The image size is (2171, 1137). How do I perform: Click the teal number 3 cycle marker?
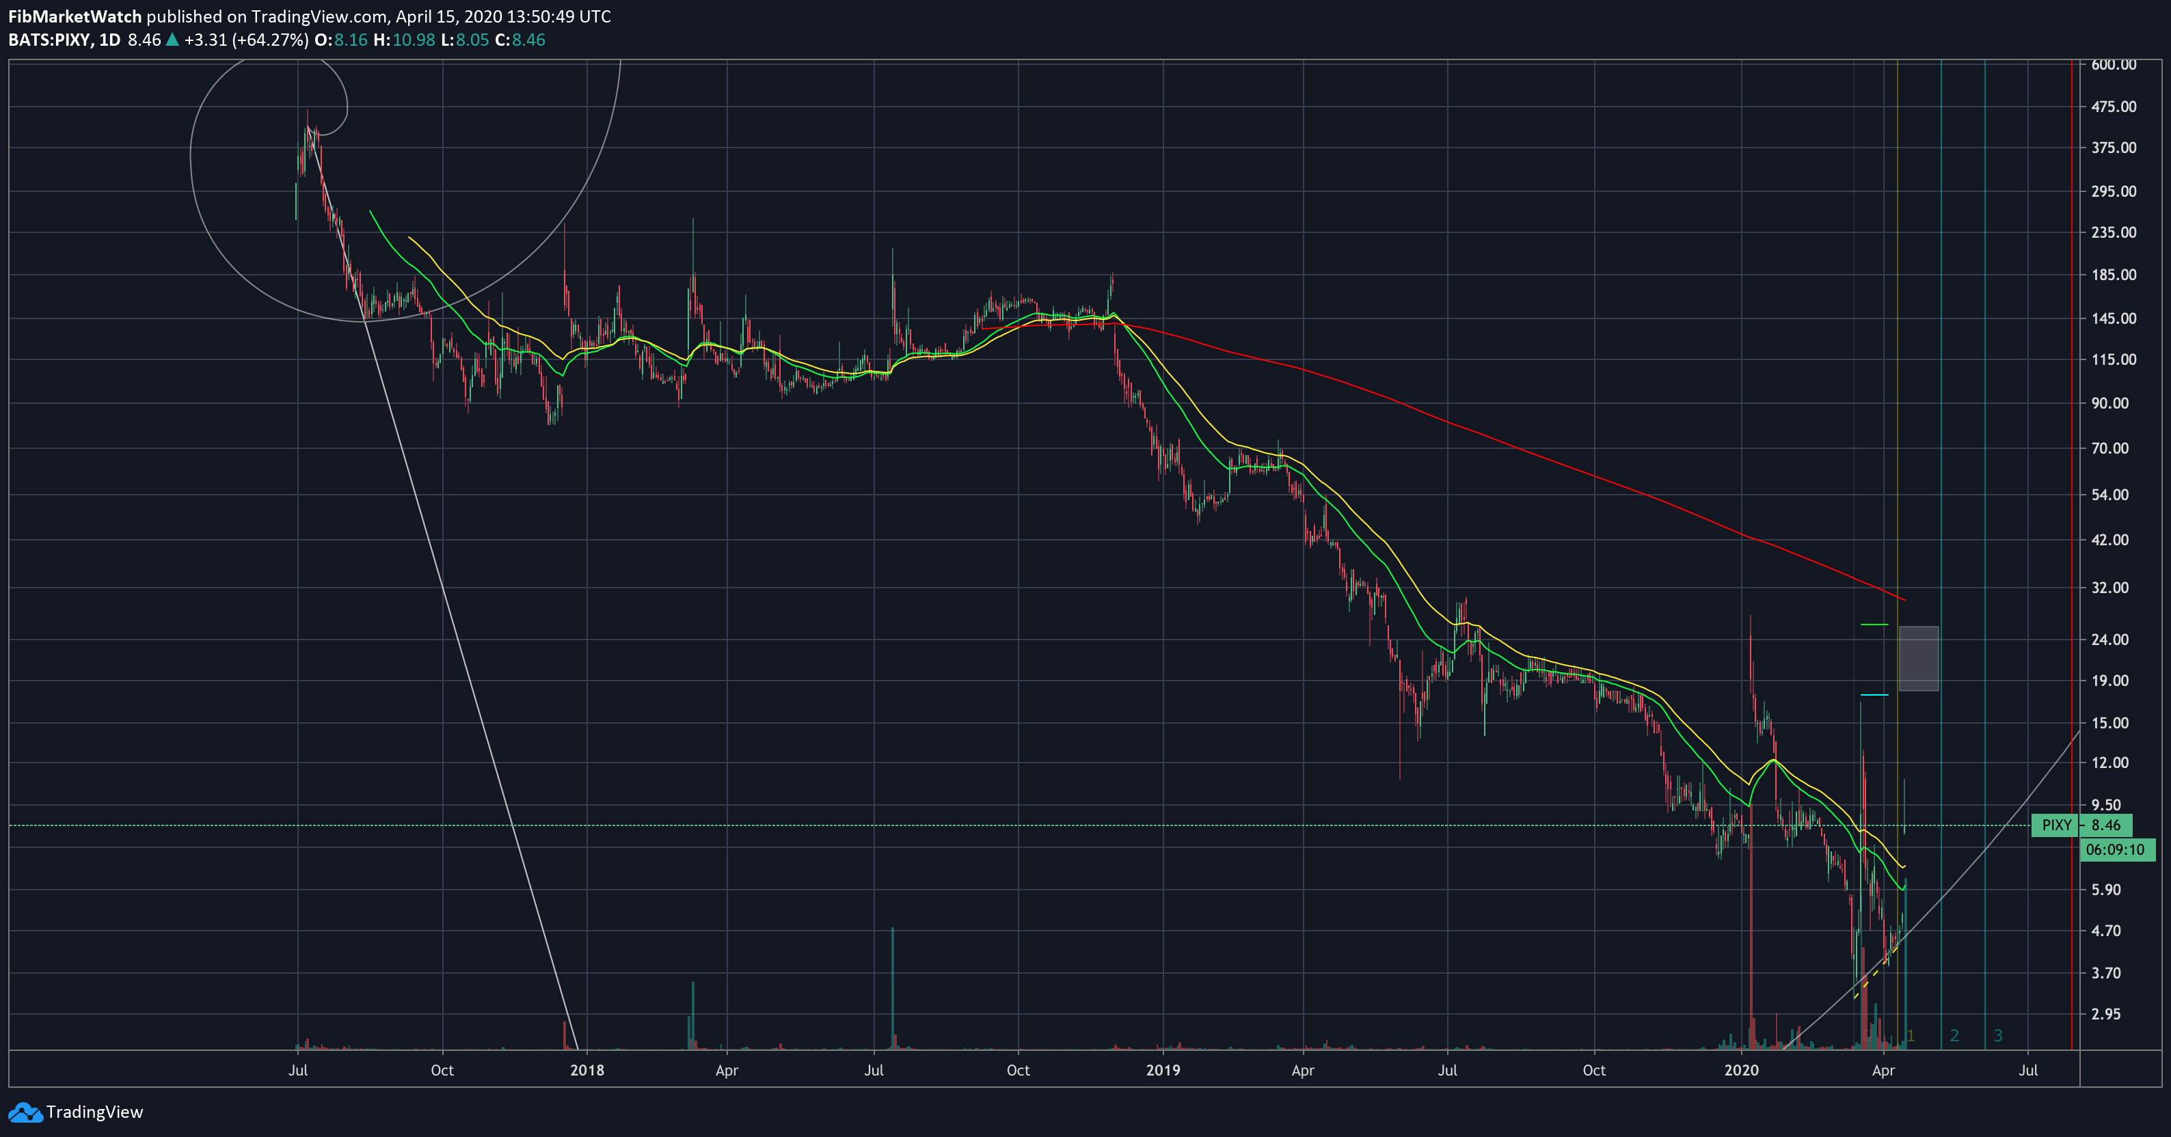1997,1036
